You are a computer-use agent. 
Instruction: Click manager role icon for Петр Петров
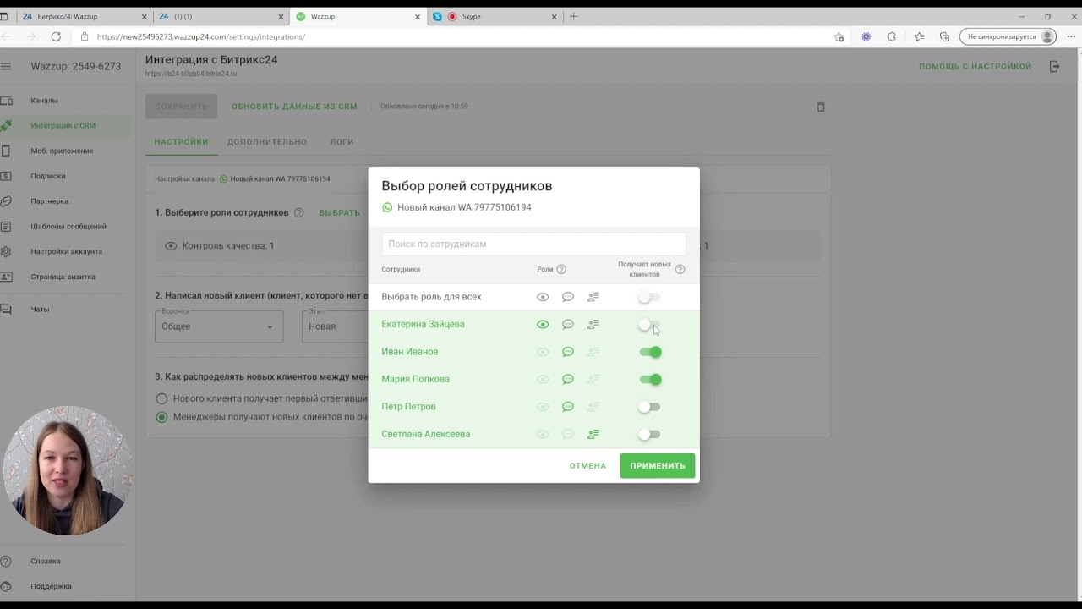coord(593,407)
